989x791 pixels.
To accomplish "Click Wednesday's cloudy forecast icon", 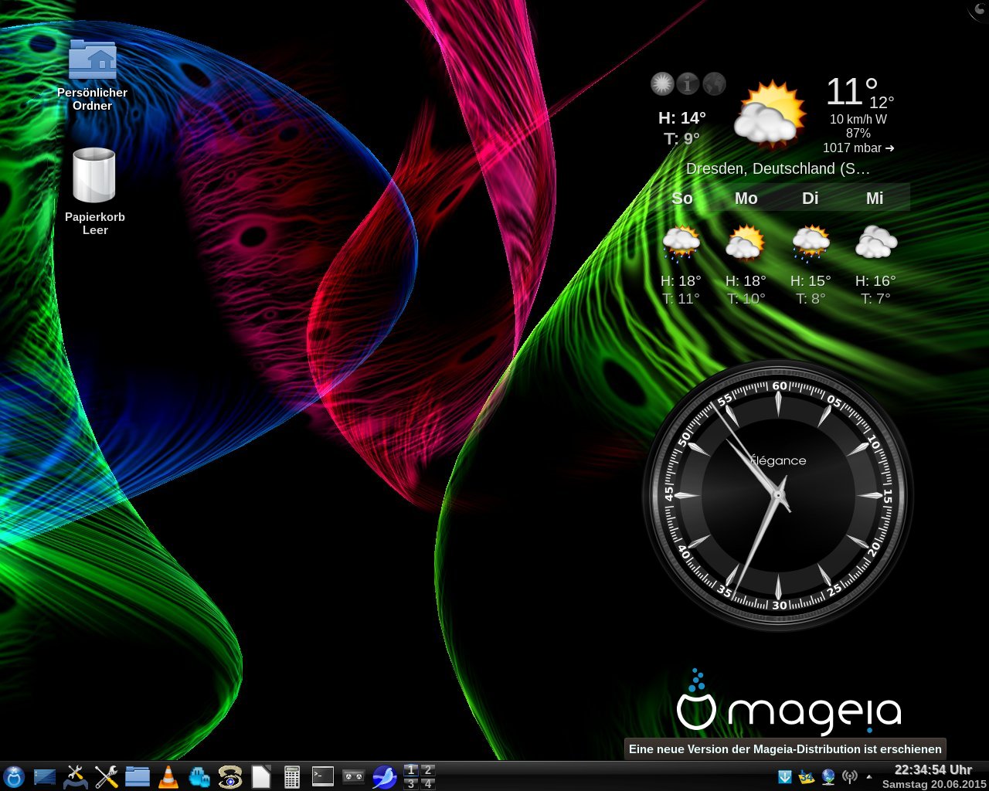I will click(876, 243).
